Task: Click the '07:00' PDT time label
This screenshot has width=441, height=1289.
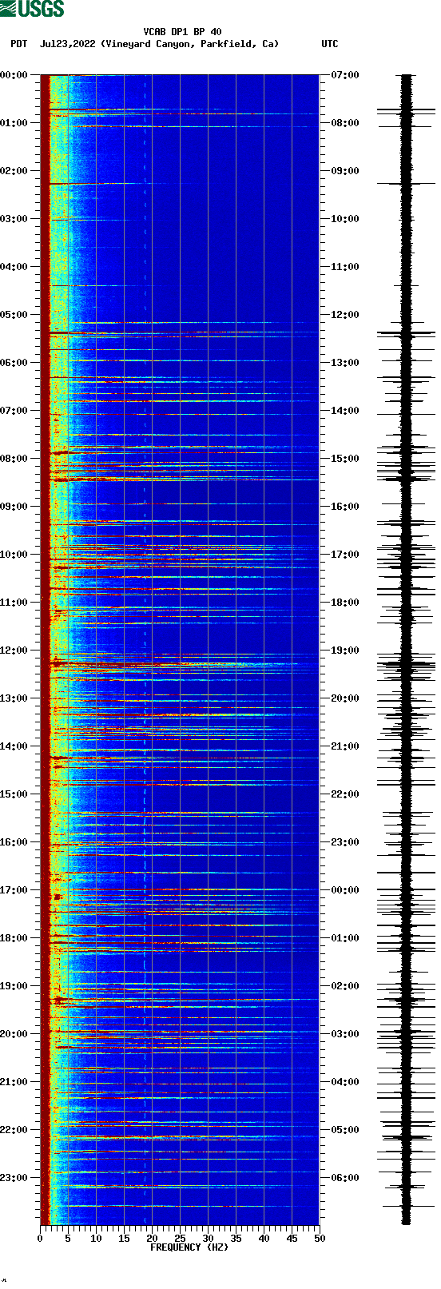Action: 14,411
